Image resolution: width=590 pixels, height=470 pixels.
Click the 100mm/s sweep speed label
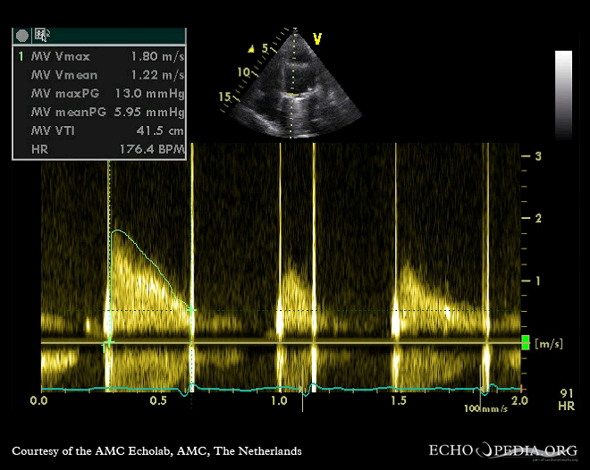click(x=485, y=408)
